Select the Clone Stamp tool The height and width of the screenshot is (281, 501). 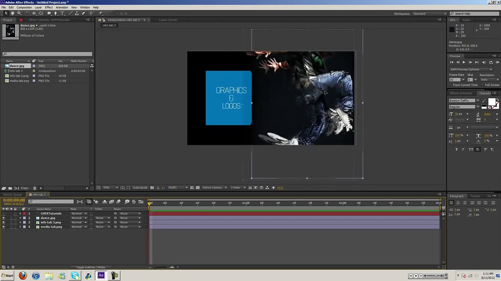coord(77,13)
